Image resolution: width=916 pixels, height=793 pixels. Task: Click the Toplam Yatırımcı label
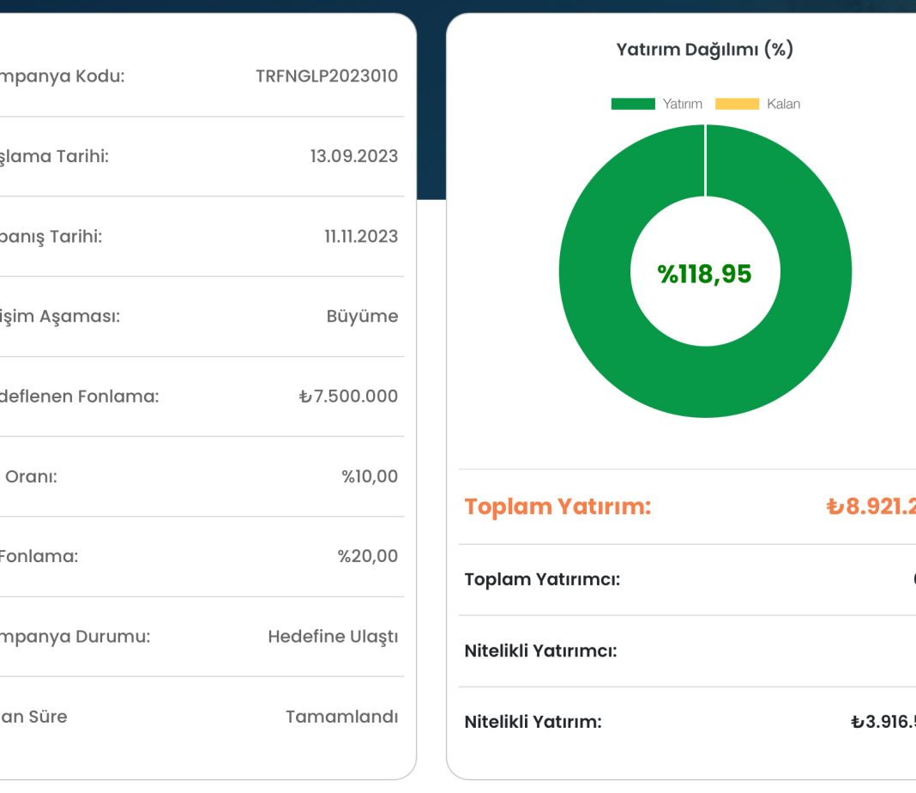tap(542, 579)
